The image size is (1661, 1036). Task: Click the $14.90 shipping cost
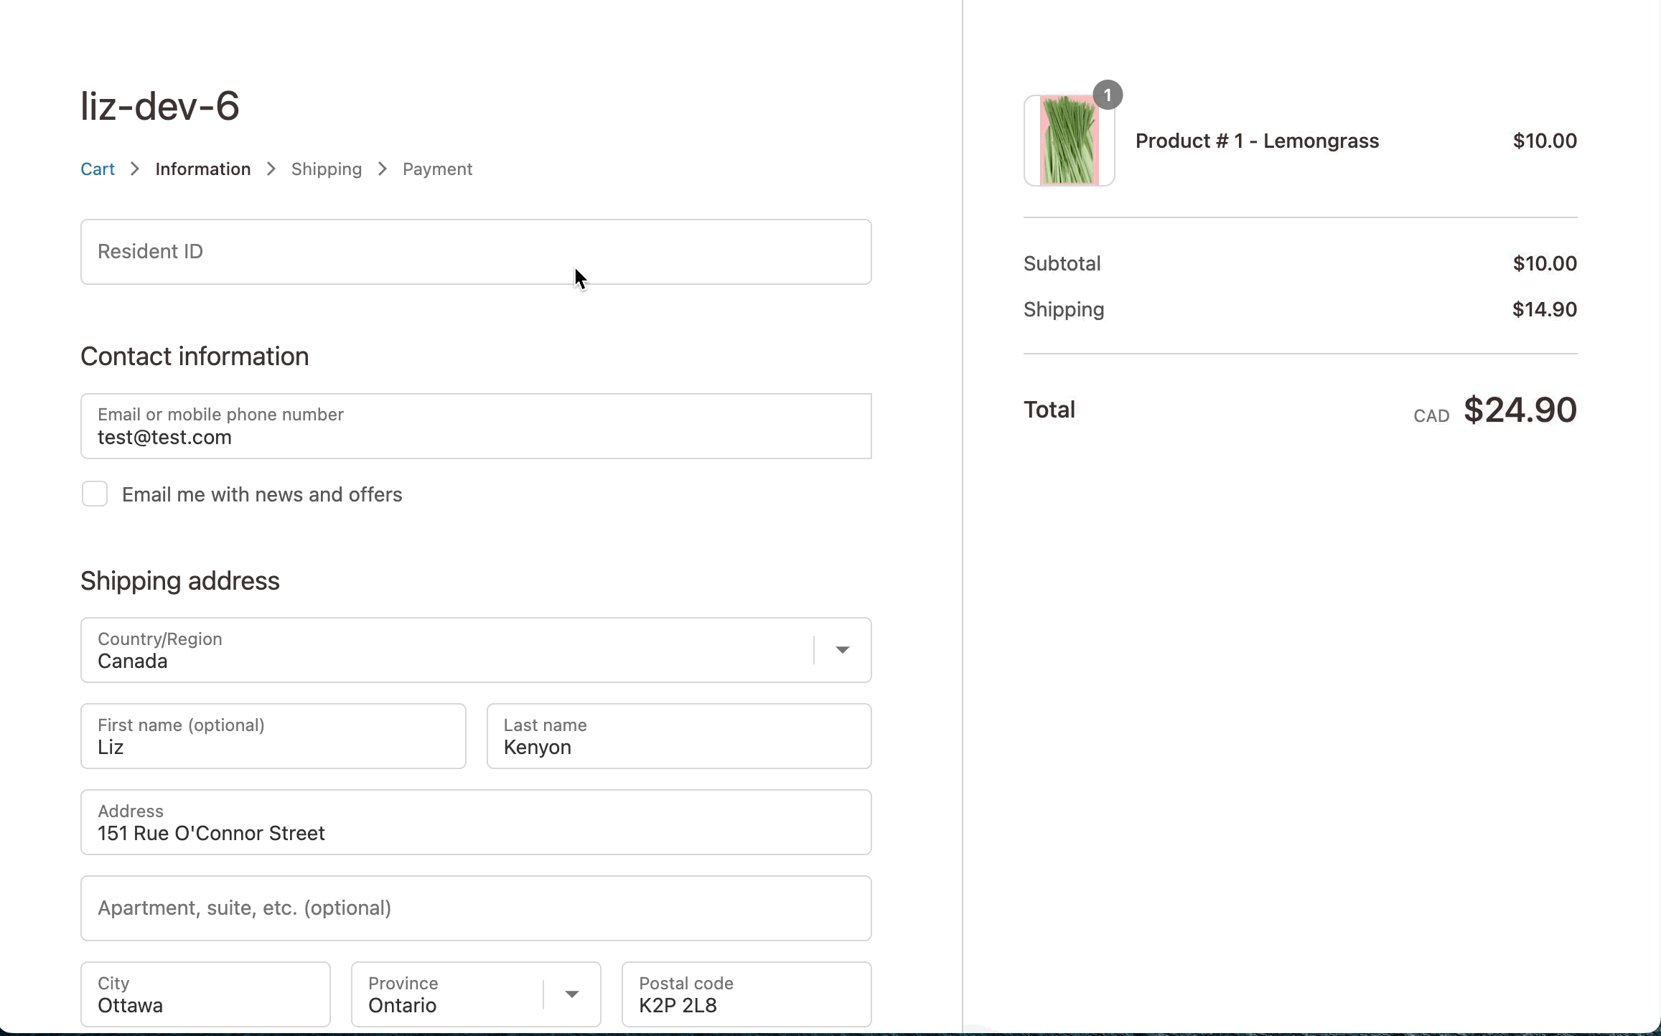point(1545,310)
